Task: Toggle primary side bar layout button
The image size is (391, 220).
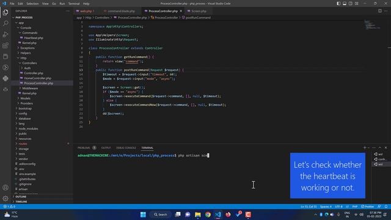Action: pyautogui.click(x=338, y=4)
